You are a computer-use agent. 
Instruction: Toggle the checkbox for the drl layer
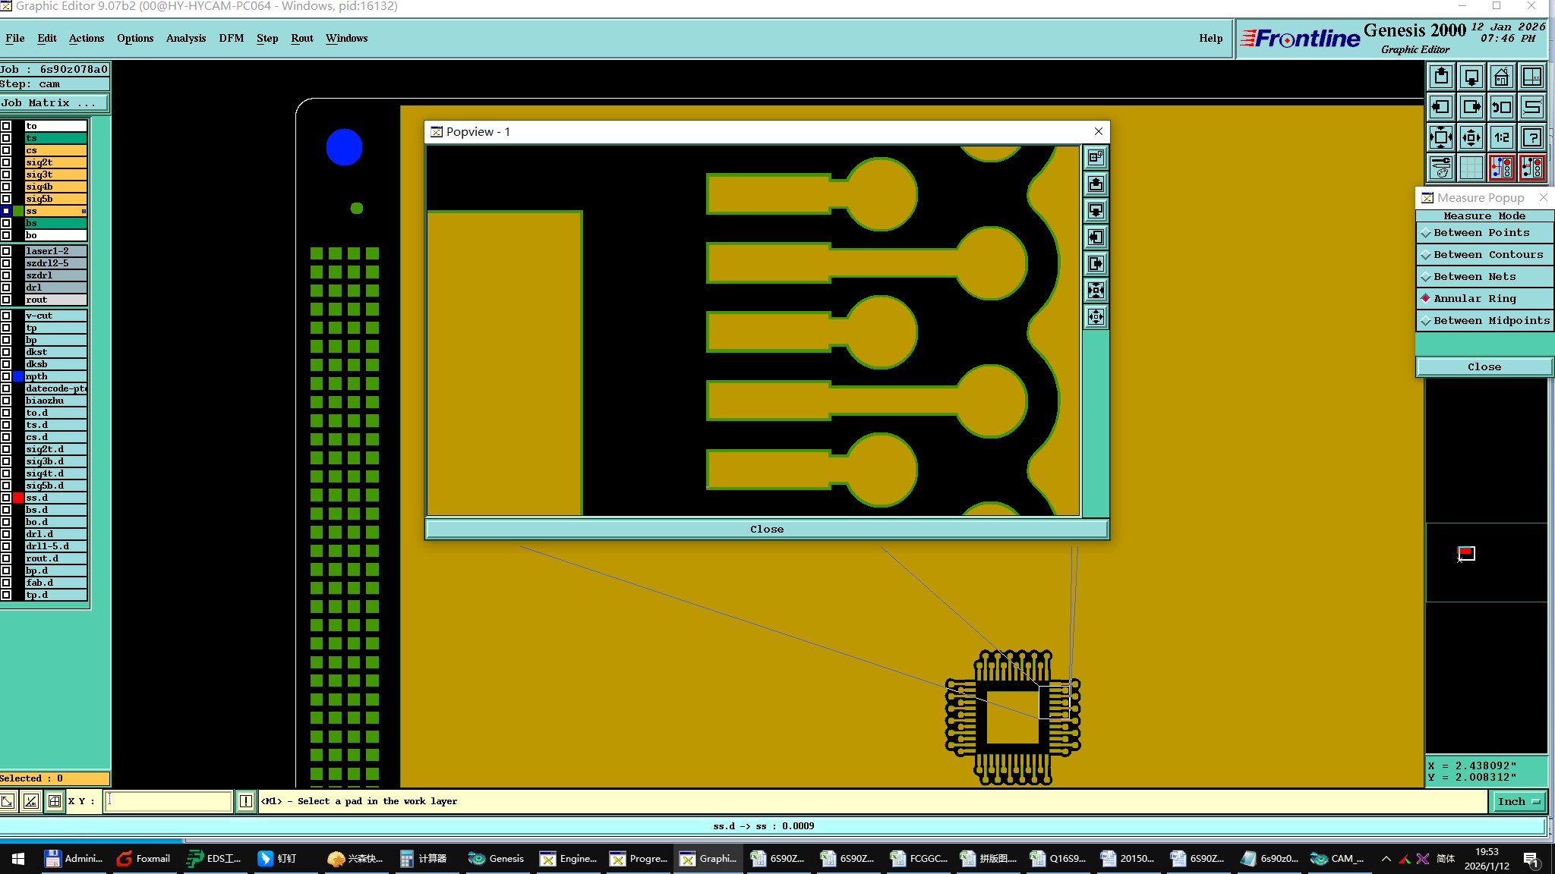(x=6, y=288)
